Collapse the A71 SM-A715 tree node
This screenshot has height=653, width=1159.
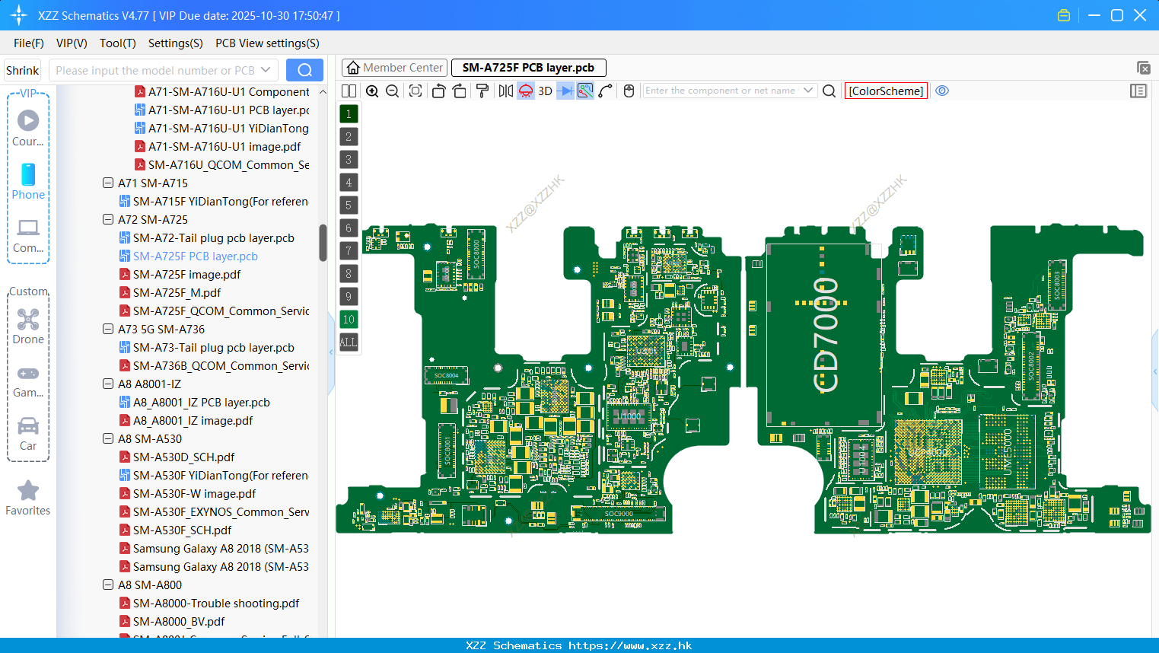[x=108, y=183]
